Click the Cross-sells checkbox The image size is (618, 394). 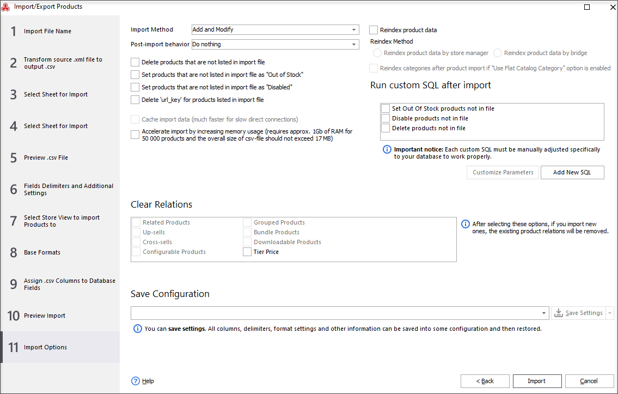(136, 242)
